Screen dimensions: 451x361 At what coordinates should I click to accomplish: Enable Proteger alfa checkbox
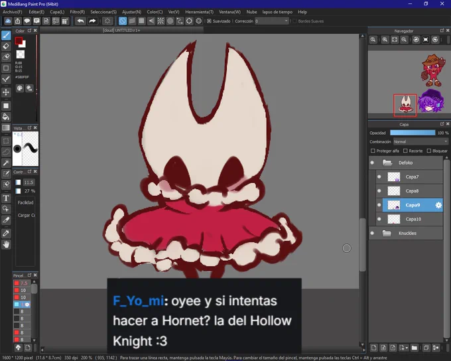coord(373,151)
